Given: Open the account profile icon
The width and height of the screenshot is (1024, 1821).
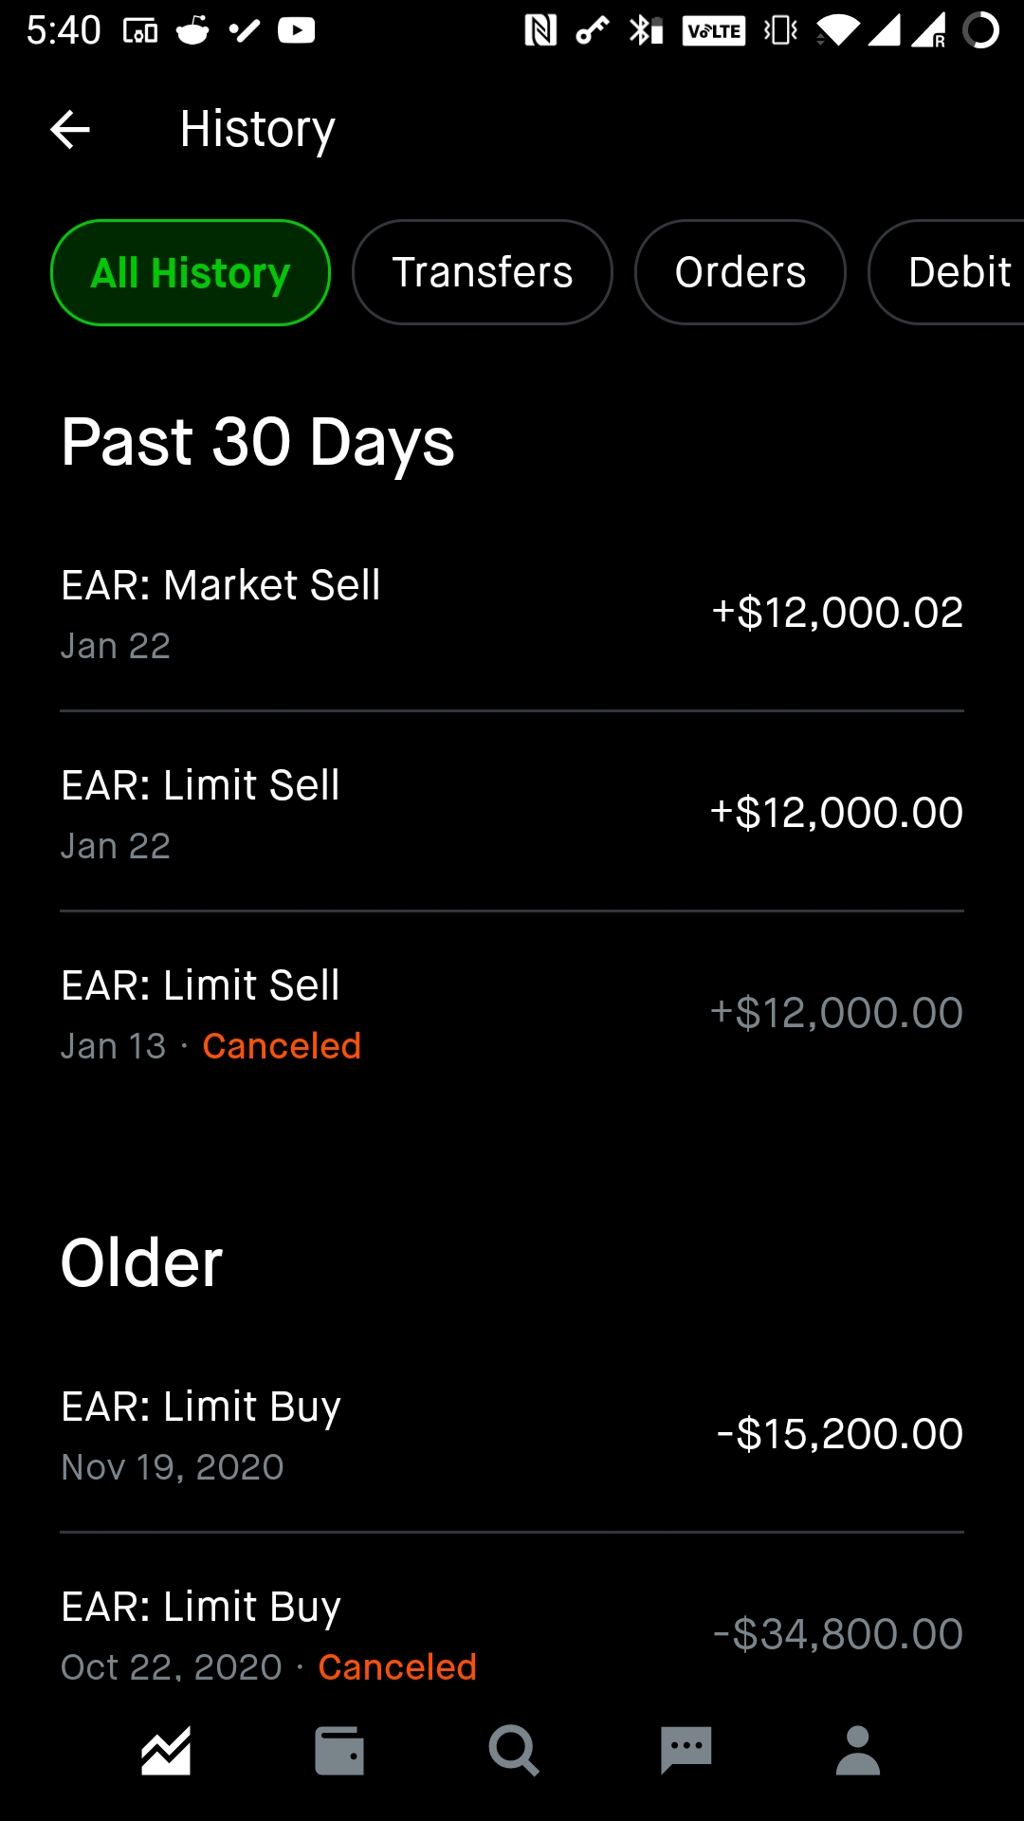Looking at the screenshot, I should pyautogui.click(x=858, y=1750).
